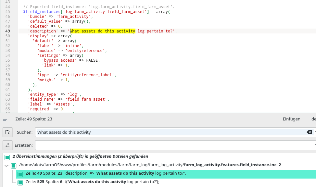Uncheck the Zeile 49 match checkbox
Screen dimensions: 316x187
pos(20,174)
